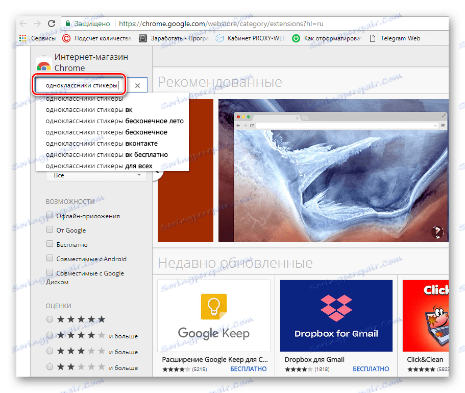Click the browser address bar URL
Image resolution: width=465 pixels, height=393 pixels.
(221, 24)
